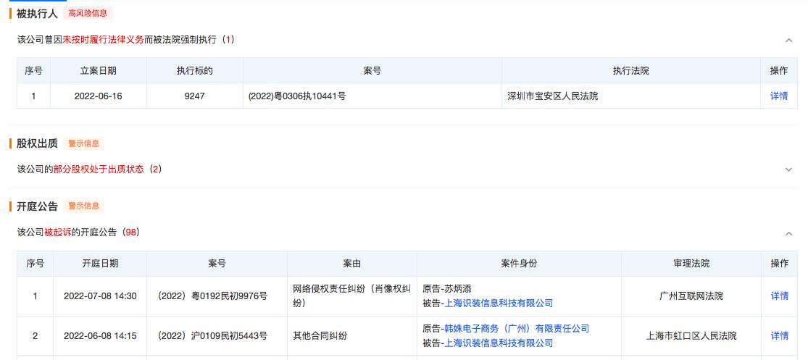
Task: Open defendant 上海识装信息科技有限公司 in 韩姝 case
Action: pos(499,343)
